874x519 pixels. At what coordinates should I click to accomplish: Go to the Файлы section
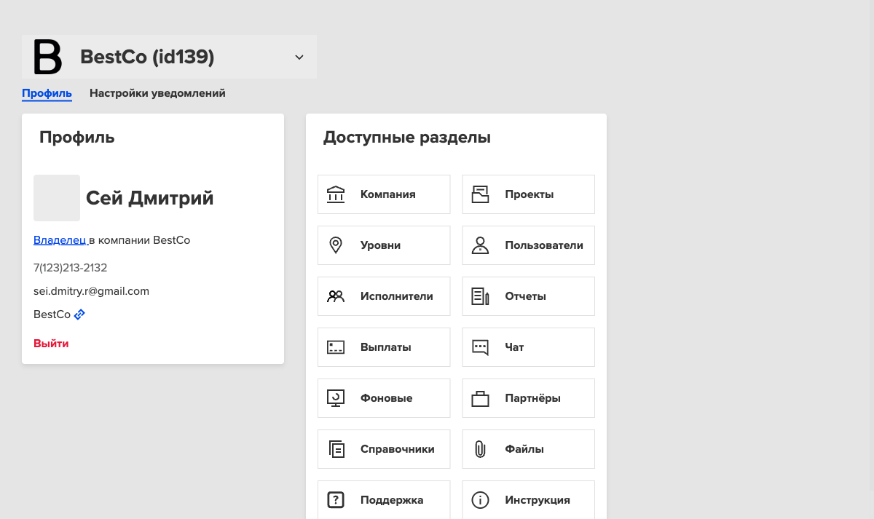[528, 449]
